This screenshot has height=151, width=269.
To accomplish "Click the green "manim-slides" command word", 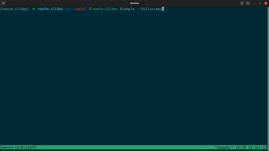I will tap(105, 9).
